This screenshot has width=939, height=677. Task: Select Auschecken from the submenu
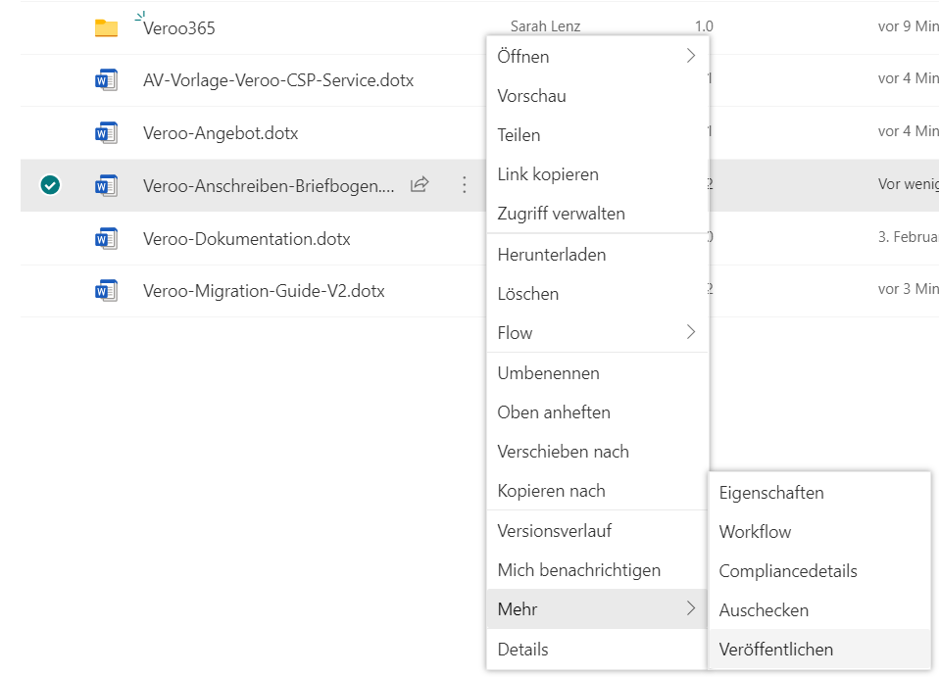coord(764,610)
